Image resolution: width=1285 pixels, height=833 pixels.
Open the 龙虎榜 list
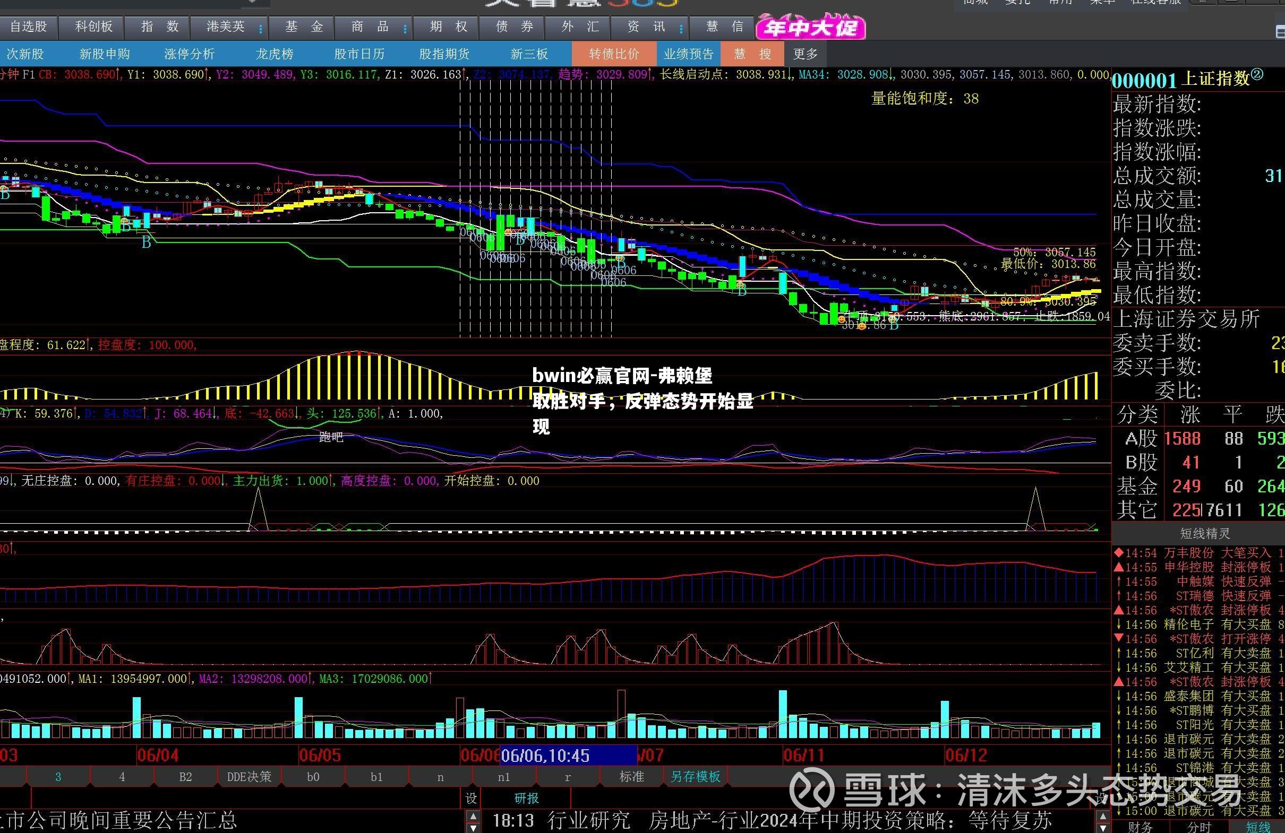(275, 54)
